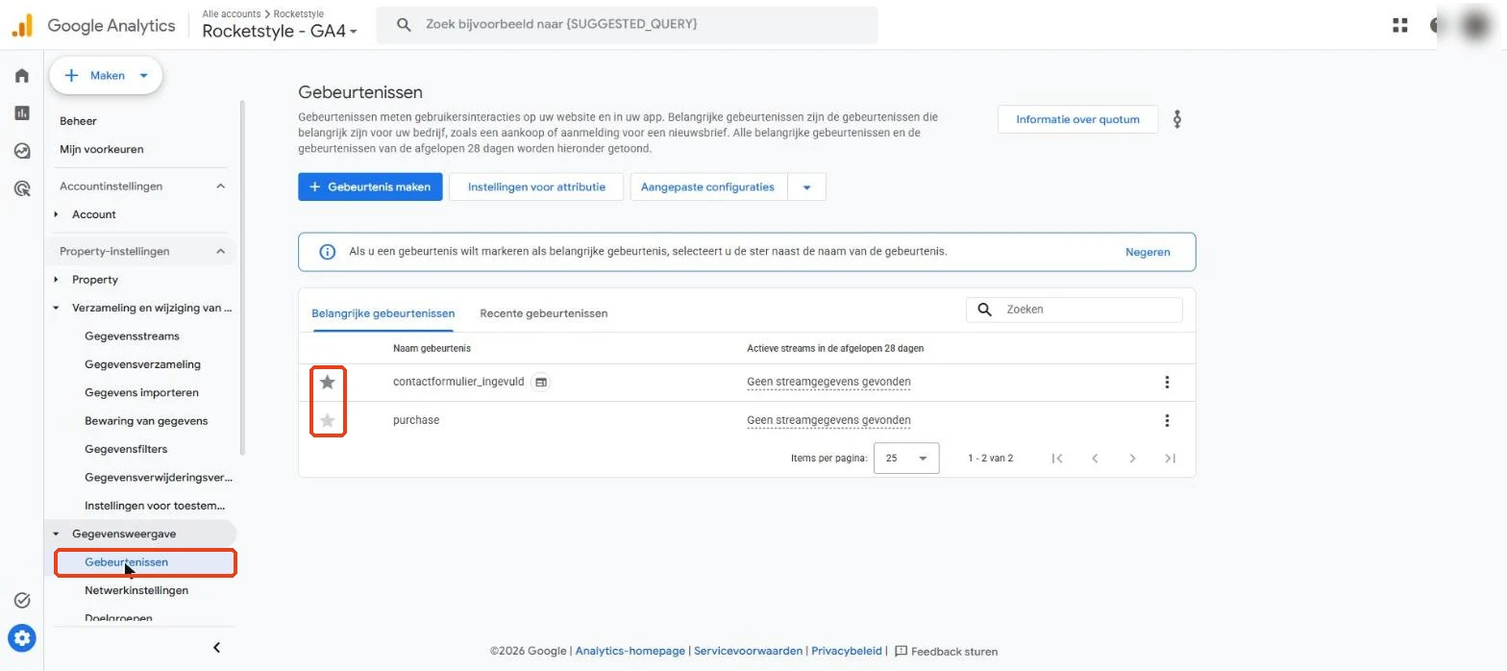
Task: Open Instellingen voor attributie
Action: tap(536, 187)
